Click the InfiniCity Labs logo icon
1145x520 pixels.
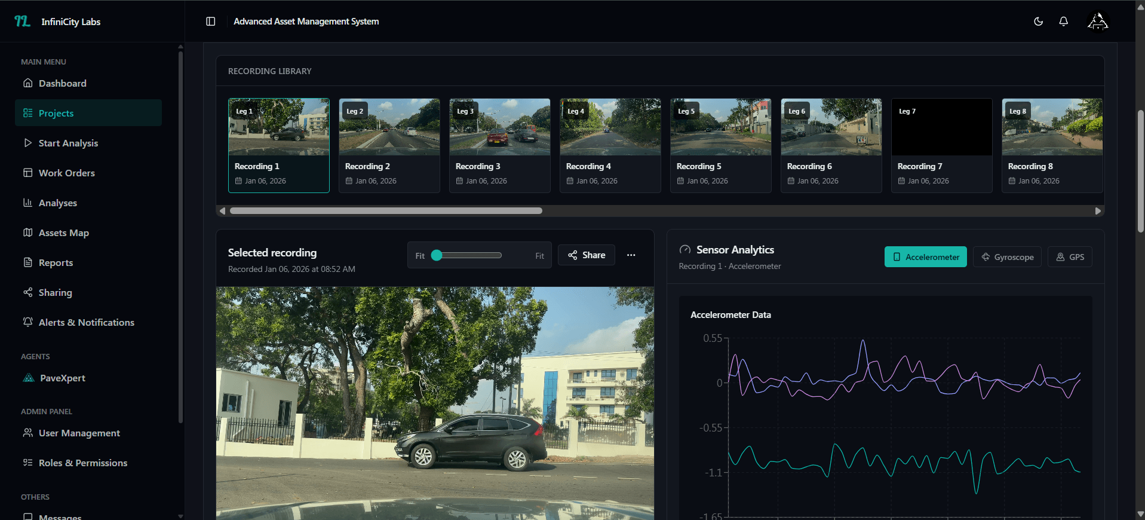[x=22, y=22]
